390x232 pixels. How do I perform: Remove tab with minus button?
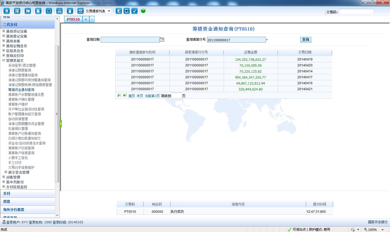point(92,19)
